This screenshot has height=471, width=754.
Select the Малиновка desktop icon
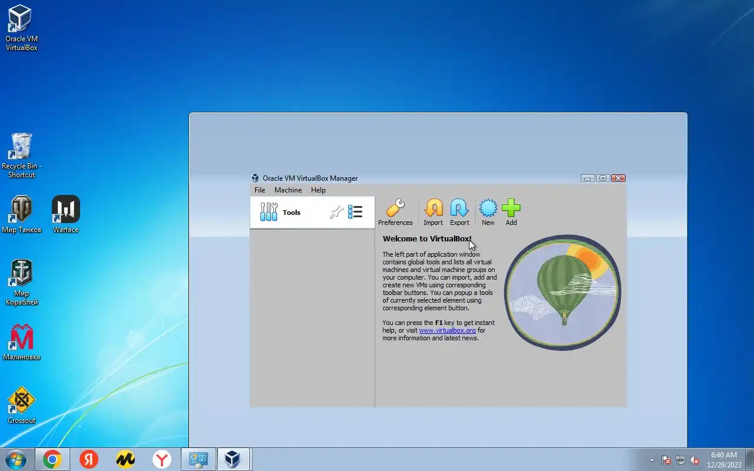[x=21, y=341]
